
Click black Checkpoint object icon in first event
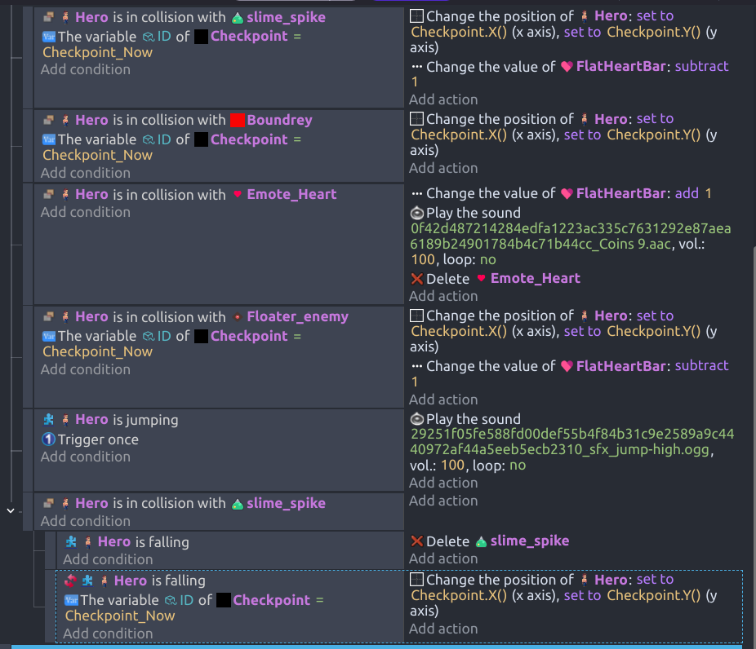click(201, 37)
